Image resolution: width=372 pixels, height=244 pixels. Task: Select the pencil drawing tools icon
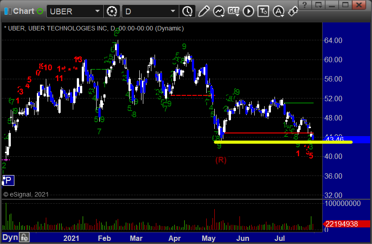point(204,11)
